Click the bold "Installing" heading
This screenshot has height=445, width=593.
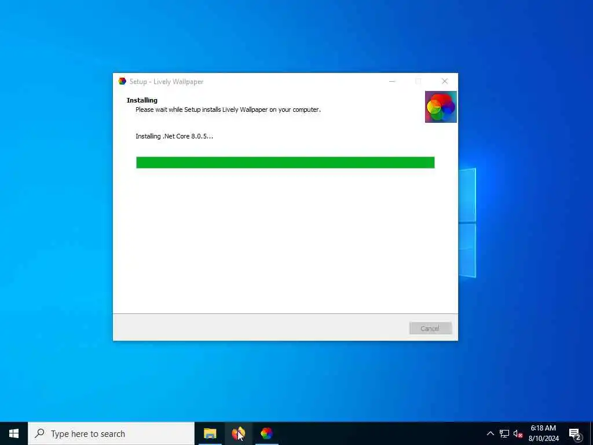(x=142, y=100)
